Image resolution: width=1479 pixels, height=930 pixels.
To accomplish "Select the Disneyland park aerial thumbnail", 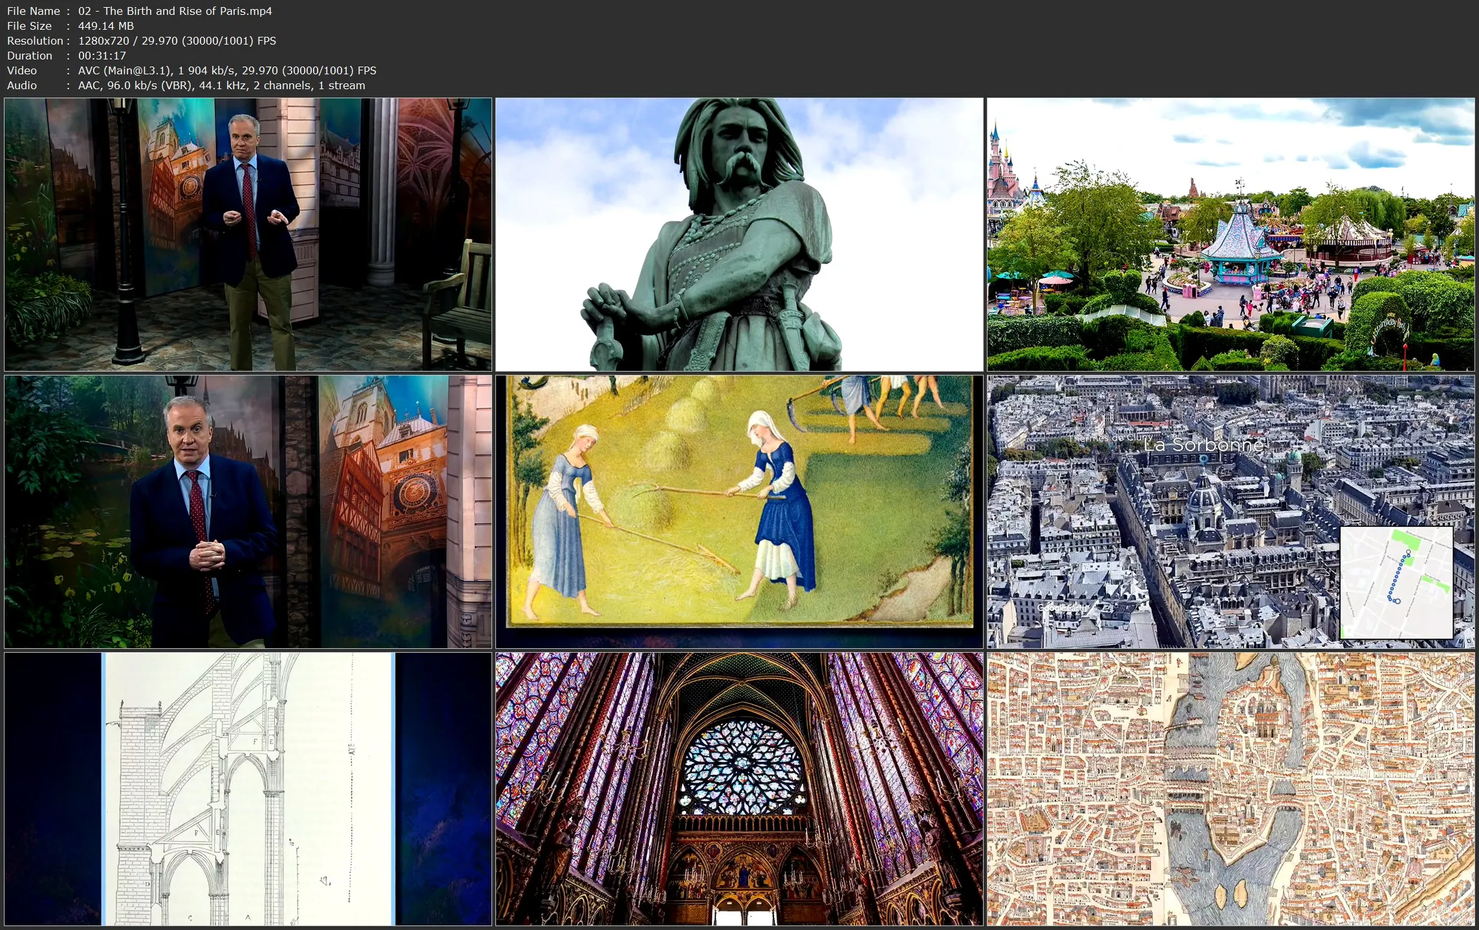I will pos(1231,235).
